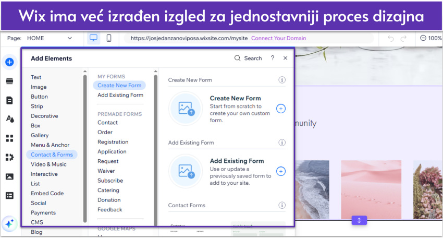Image resolution: width=443 pixels, height=238 pixels.
Task: Open the Media image icon in sidebar
Action: pyautogui.click(x=9, y=176)
